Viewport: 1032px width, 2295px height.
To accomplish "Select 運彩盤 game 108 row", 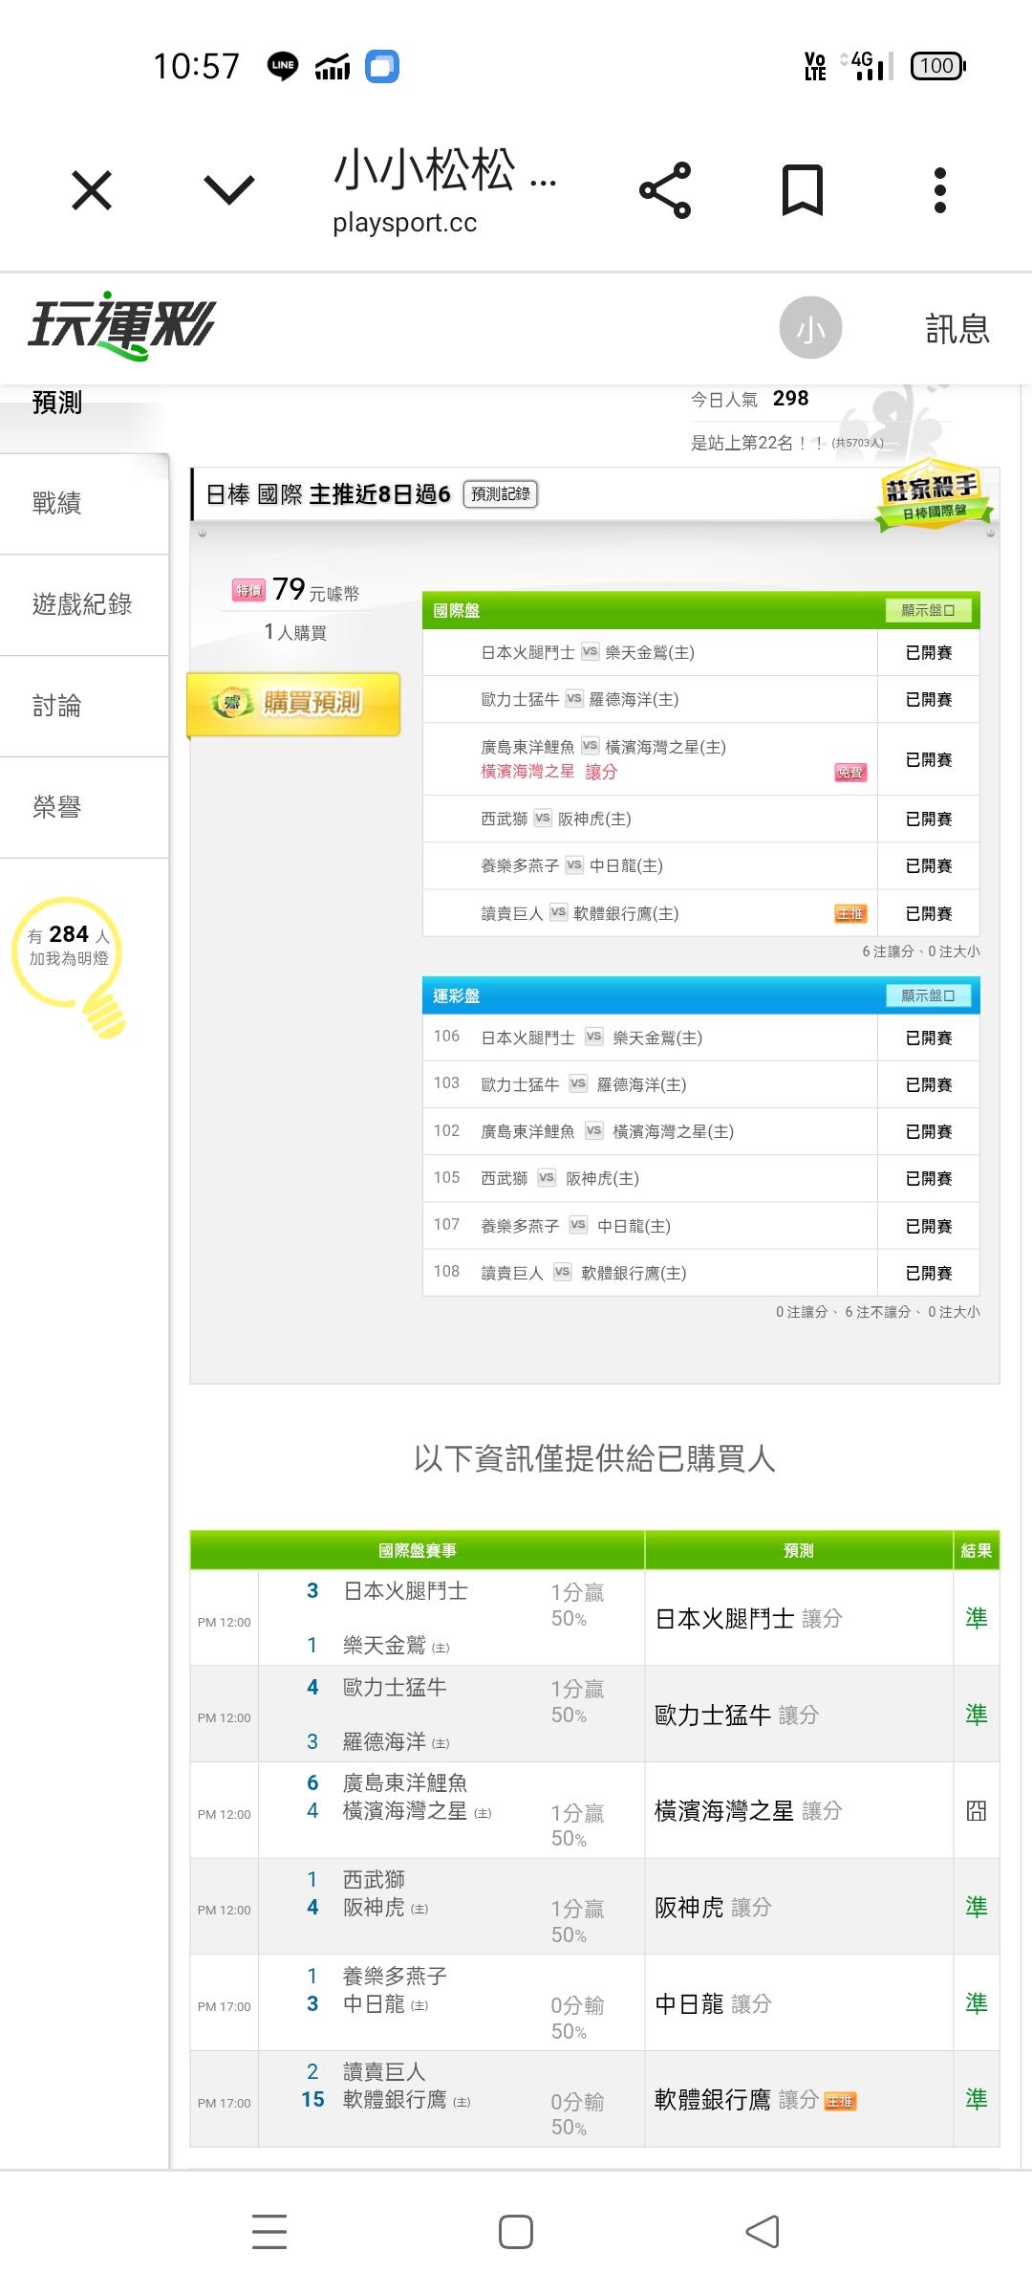I will point(701,1273).
